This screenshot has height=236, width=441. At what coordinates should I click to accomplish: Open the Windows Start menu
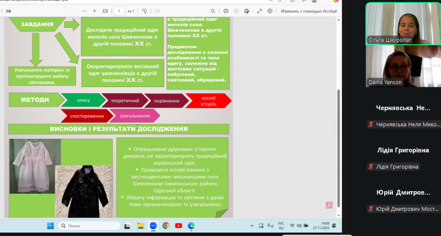(50, 226)
